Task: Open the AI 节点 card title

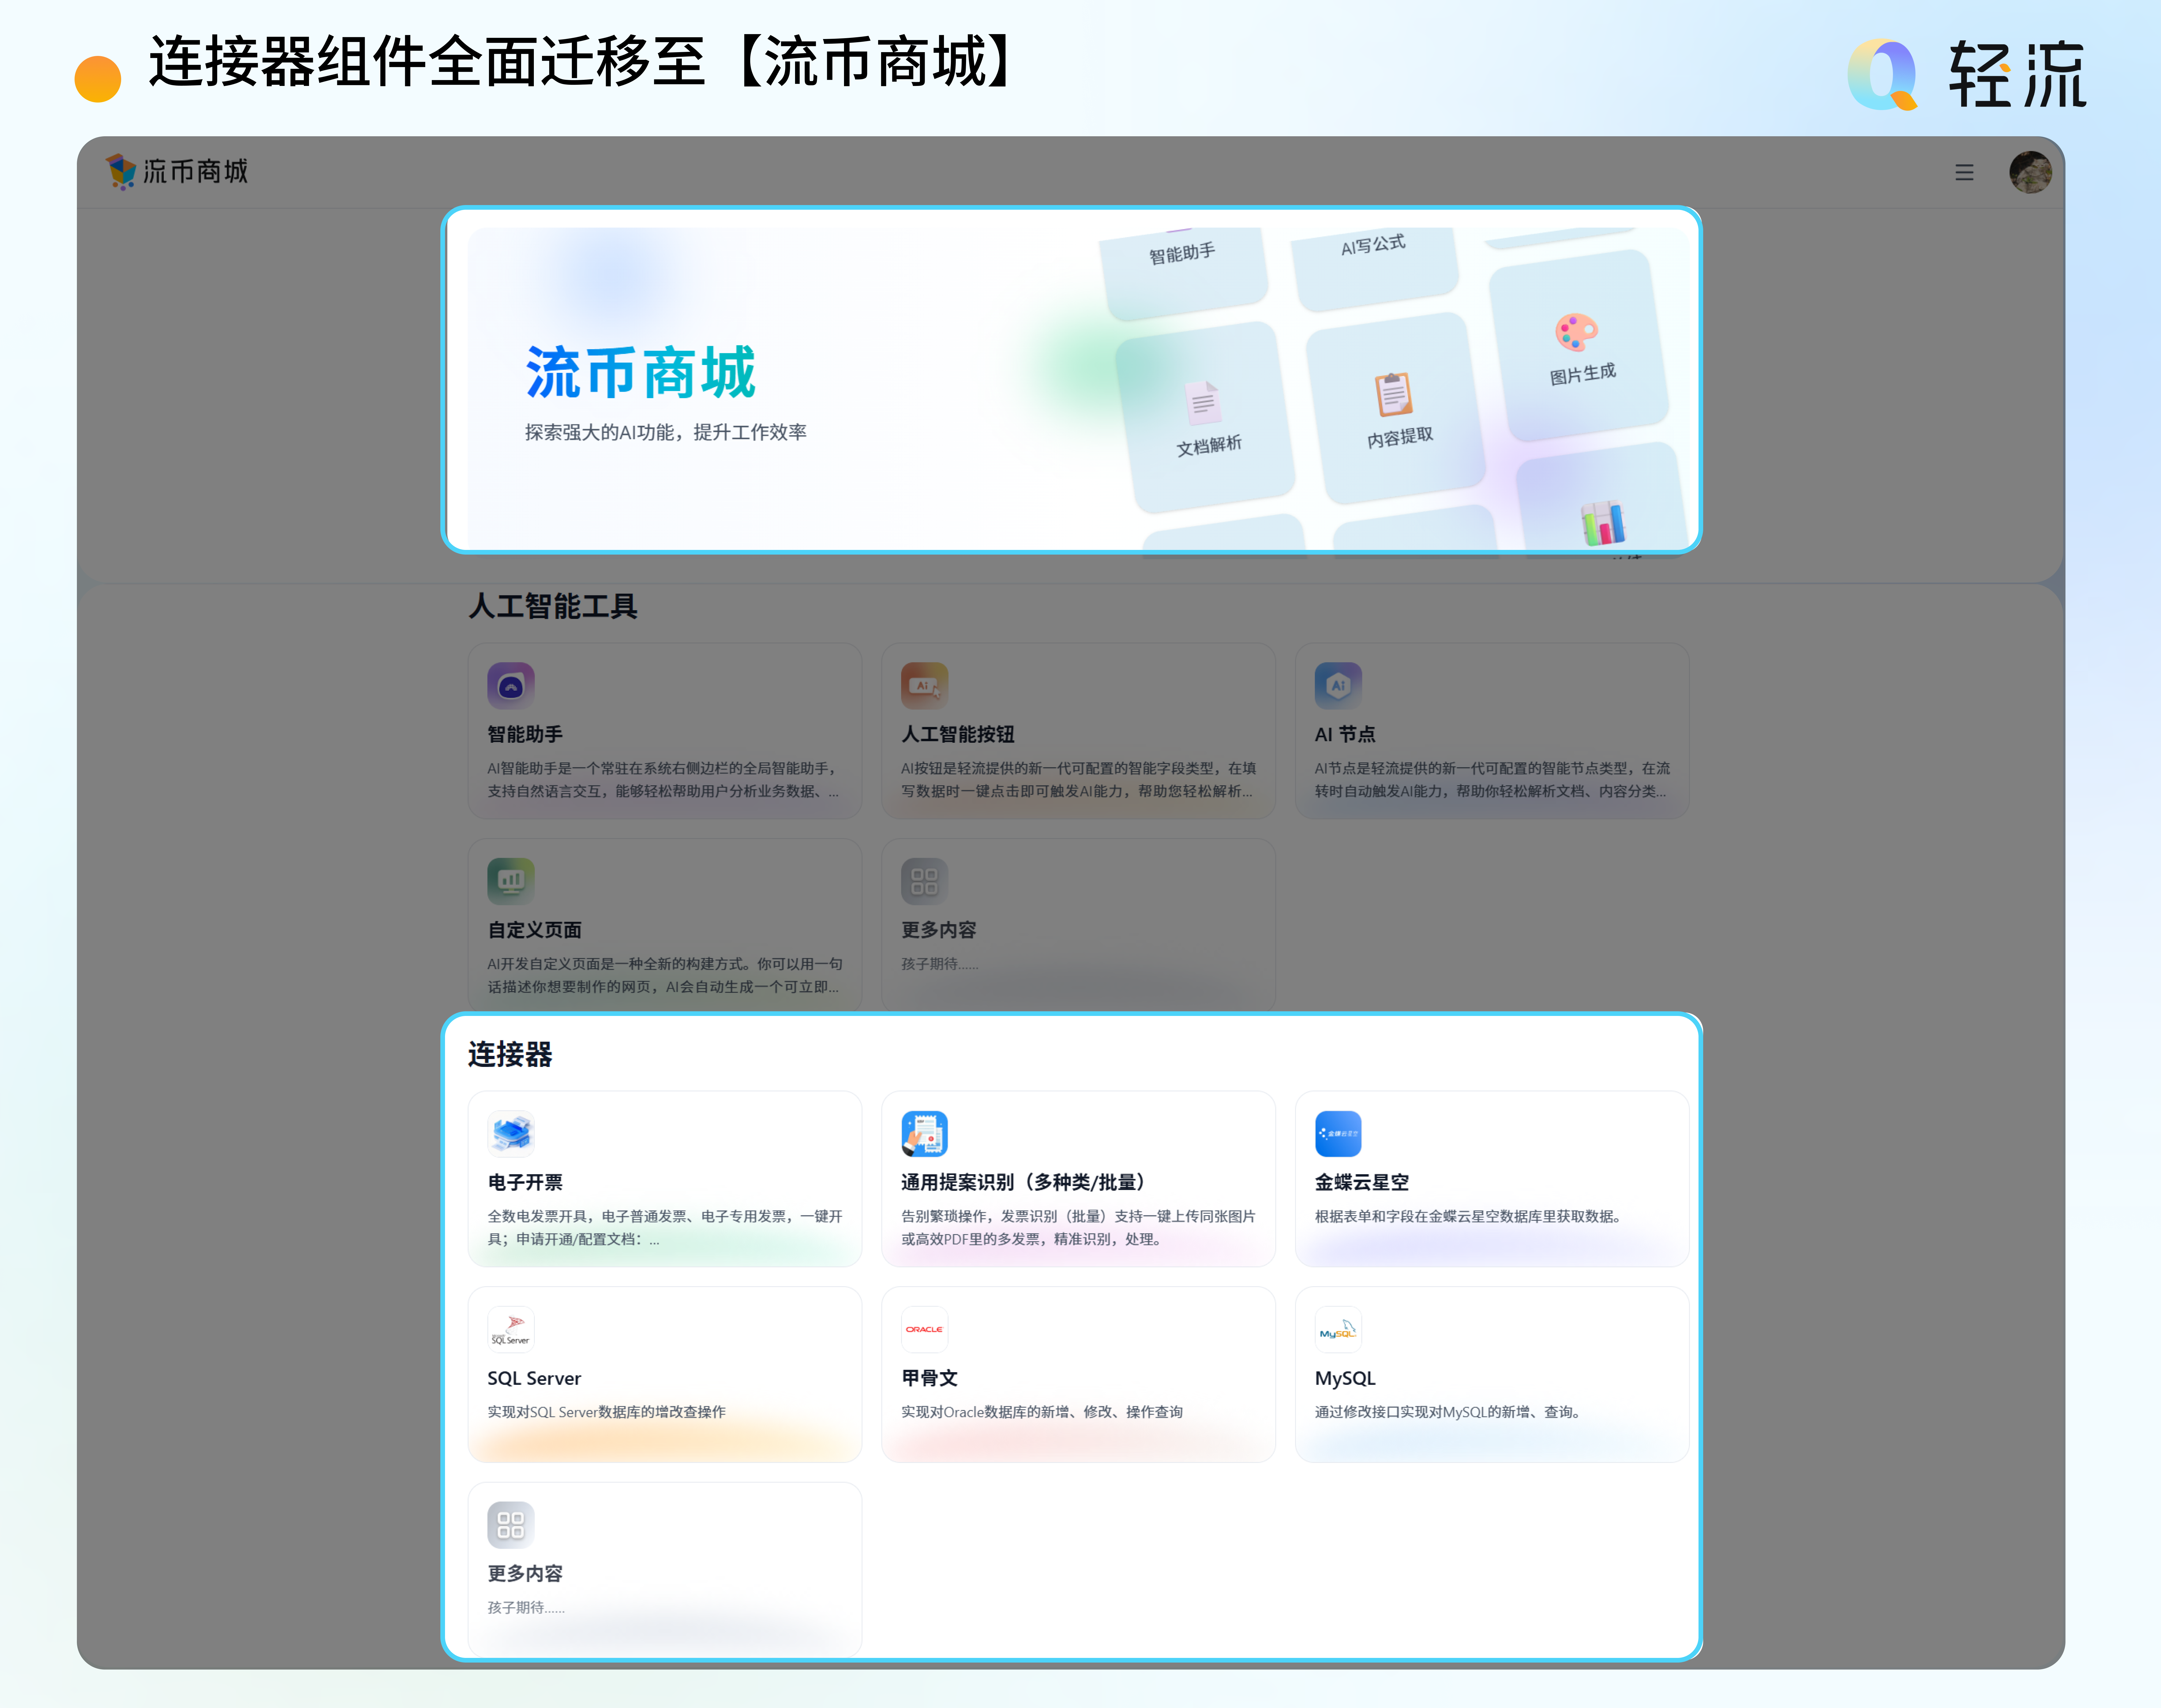Action: point(1345,734)
